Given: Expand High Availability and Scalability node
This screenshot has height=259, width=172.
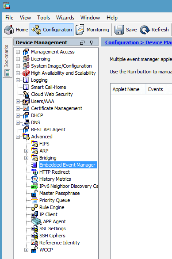Looking at the screenshot, I should pyautogui.click(x=18, y=73).
